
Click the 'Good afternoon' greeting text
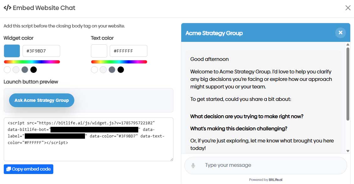209,59
